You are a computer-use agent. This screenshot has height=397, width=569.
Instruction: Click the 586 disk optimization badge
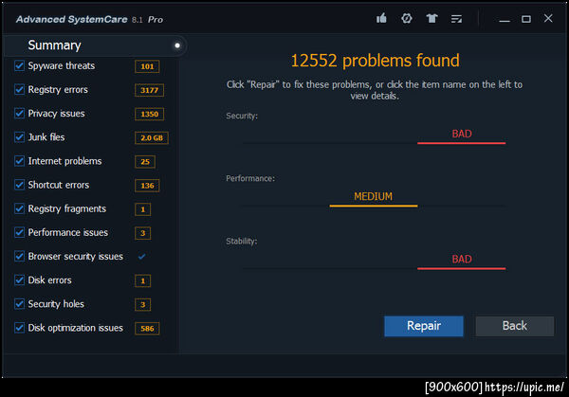(x=147, y=329)
